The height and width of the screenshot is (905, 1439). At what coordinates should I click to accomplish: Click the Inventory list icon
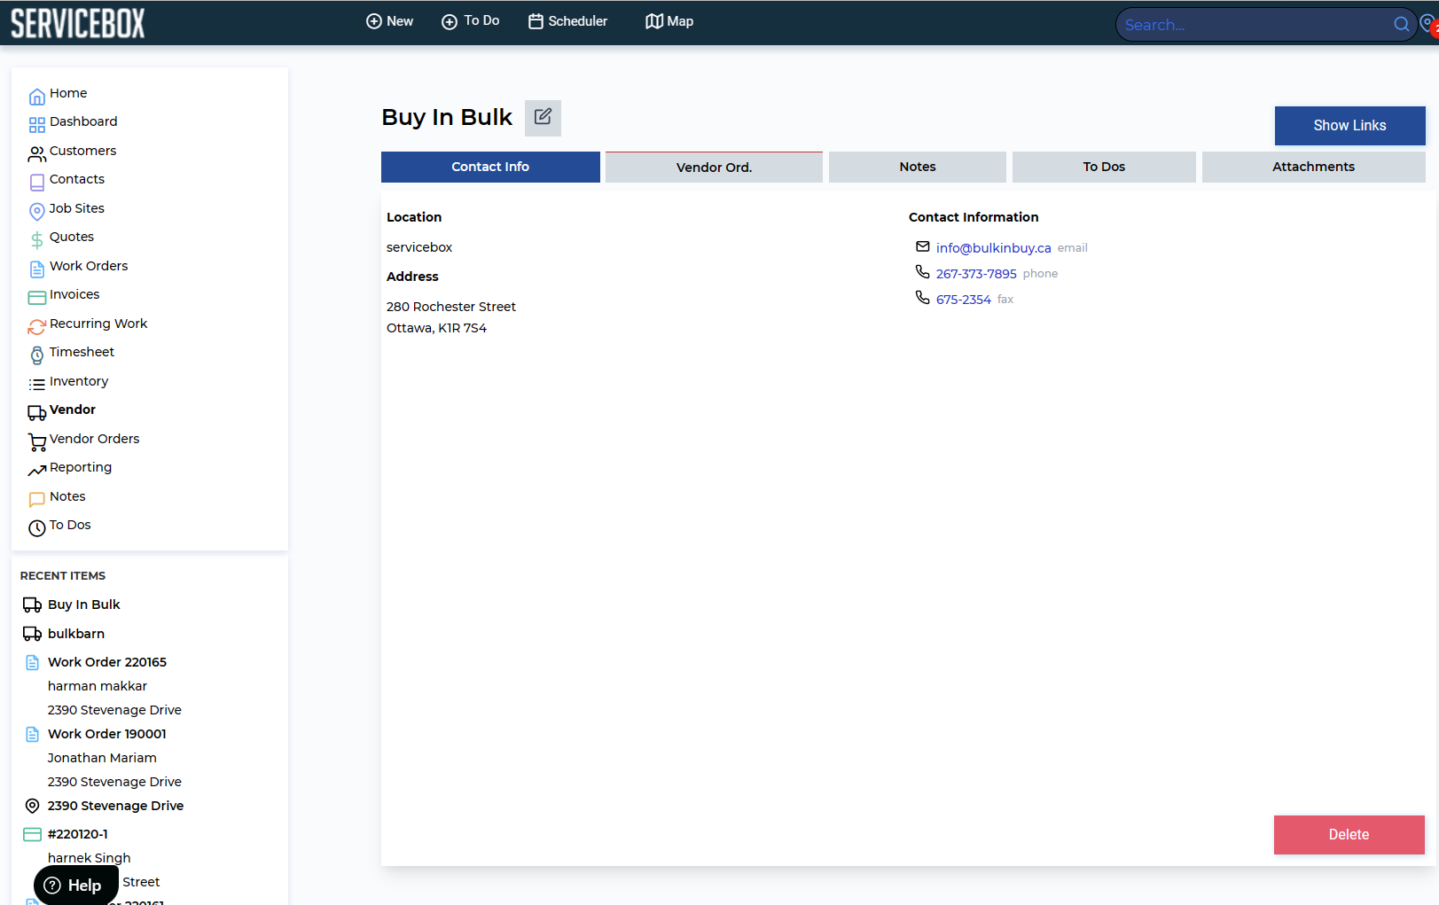(x=37, y=385)
